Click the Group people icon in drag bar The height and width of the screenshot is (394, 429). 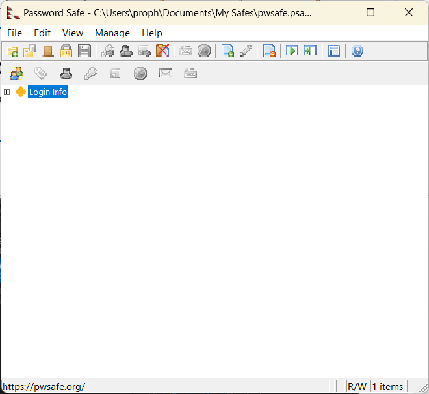[x=16, y=73]
